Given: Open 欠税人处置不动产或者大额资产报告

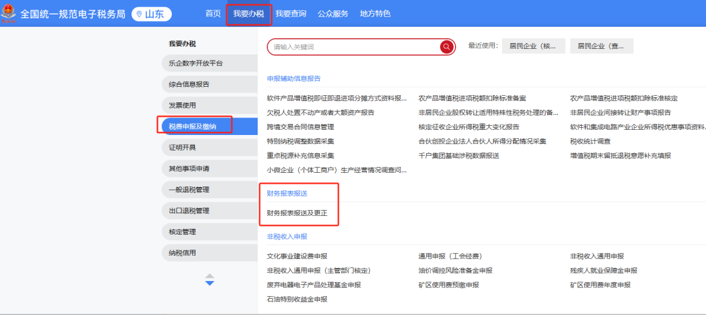Looking at the screenshot, I should point(320,112).
